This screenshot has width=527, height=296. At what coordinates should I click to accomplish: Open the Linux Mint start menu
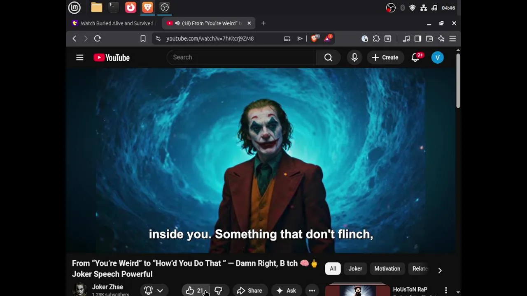(x=74, y=7)
